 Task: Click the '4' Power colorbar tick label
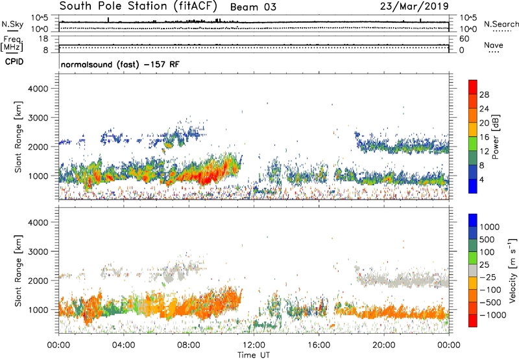[x=481, y=179]
